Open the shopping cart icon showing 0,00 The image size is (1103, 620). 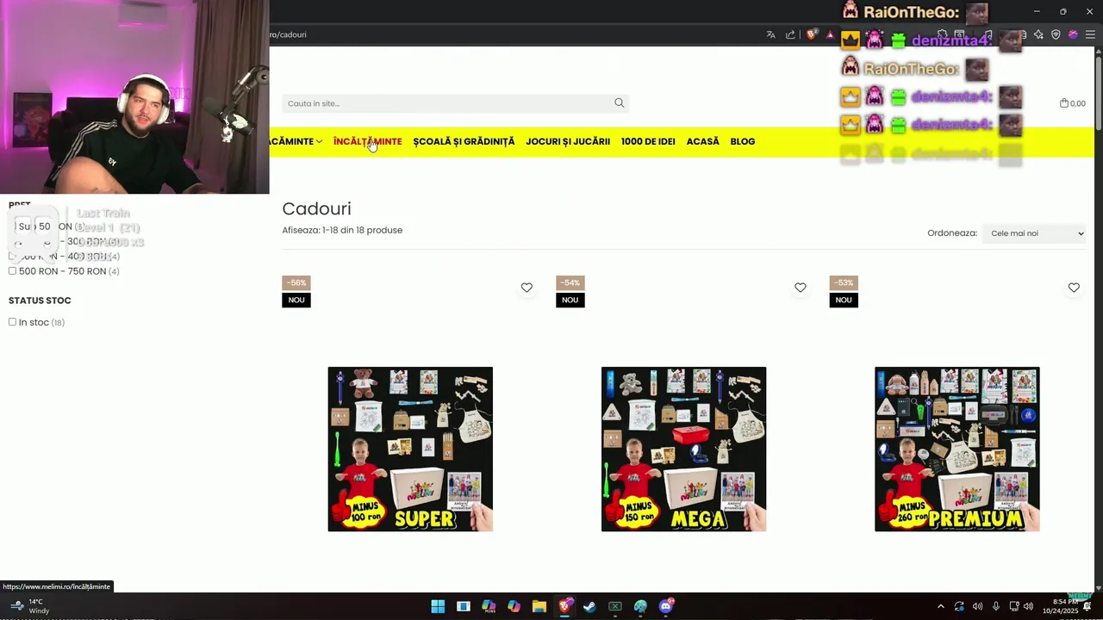[1072, 103]
